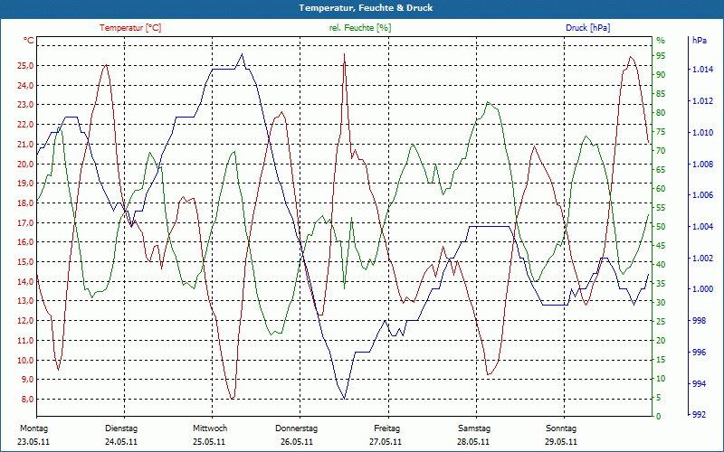
Task: Click the chart title 'Temperatur, Feuchte & Druck'
Action: tap(366, 8)
